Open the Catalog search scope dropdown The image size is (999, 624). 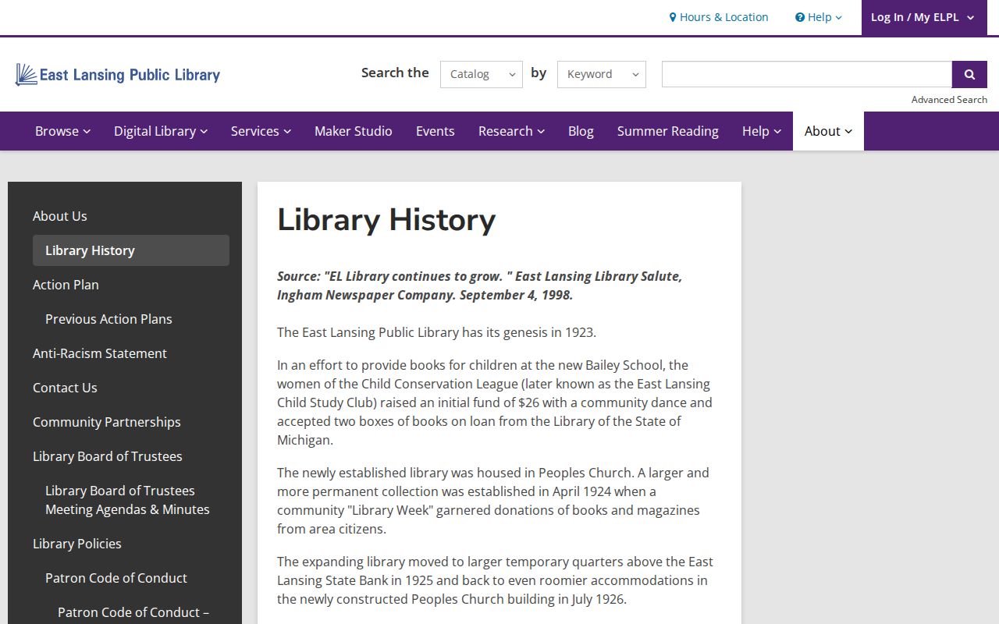pyautogui.click(x=482, y=74)
